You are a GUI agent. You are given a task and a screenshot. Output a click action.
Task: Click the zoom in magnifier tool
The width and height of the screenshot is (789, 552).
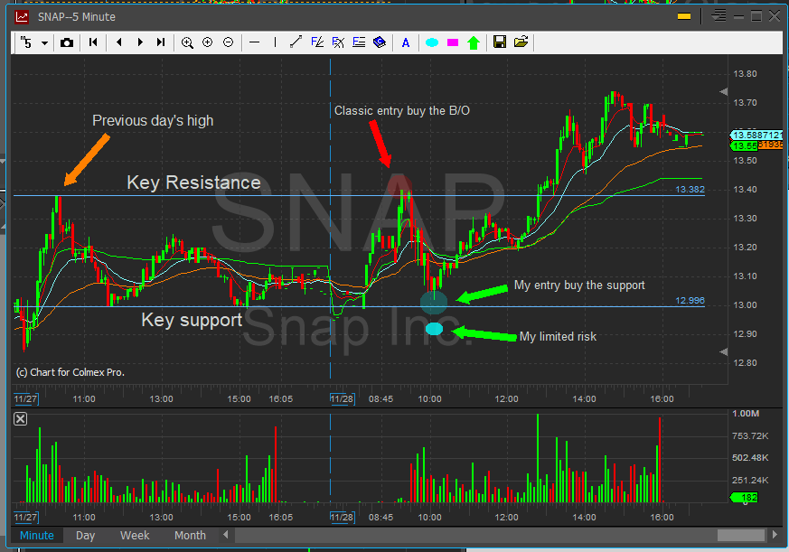187,42
